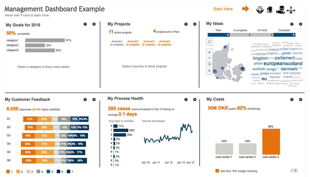Open the map search magnifier tool

209,42
